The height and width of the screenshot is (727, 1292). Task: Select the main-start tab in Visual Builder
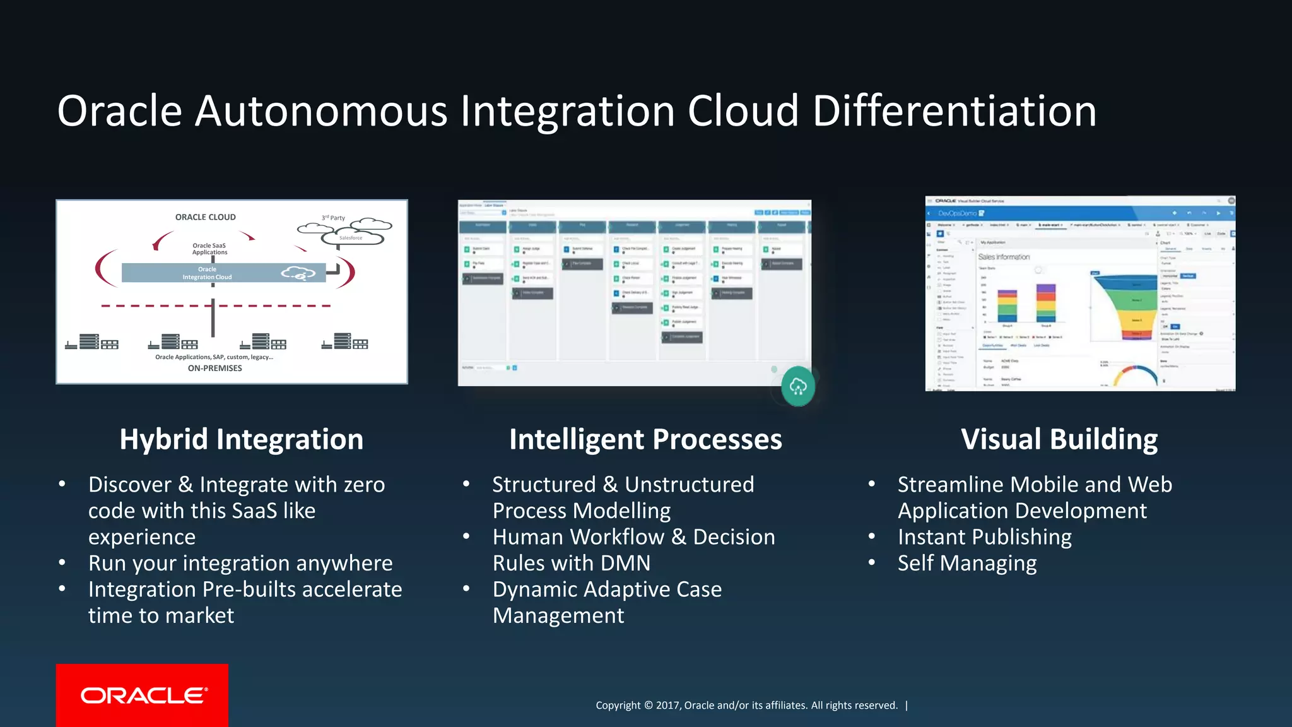(x=1049, y=225)
